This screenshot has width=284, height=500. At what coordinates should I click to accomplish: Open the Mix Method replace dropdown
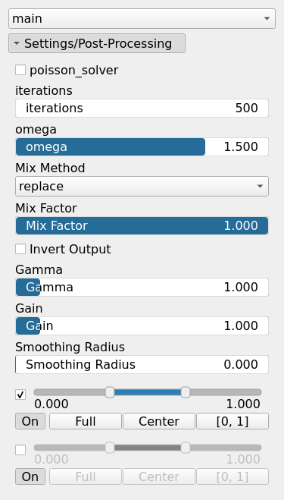tap(142, 186)
